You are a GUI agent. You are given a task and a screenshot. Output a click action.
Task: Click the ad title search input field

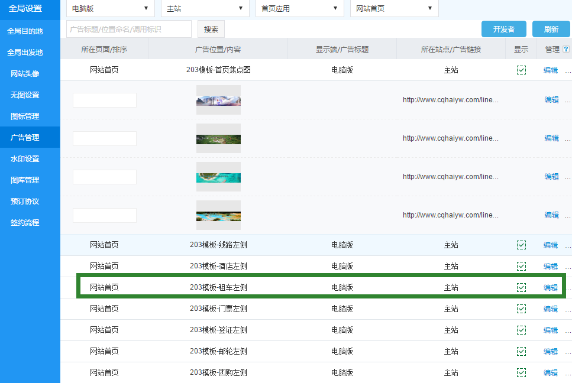coord(128,29)
